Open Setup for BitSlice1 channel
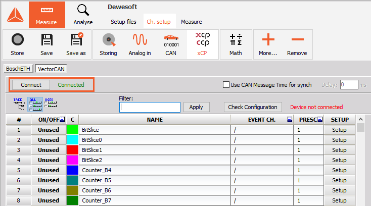Screen dimensions: 371x206 (x=339, y=150)
